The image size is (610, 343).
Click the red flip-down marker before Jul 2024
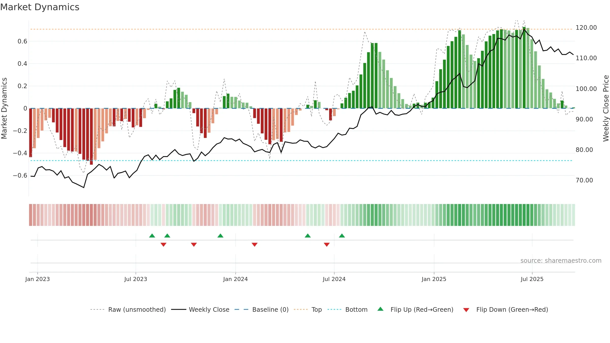327,244
